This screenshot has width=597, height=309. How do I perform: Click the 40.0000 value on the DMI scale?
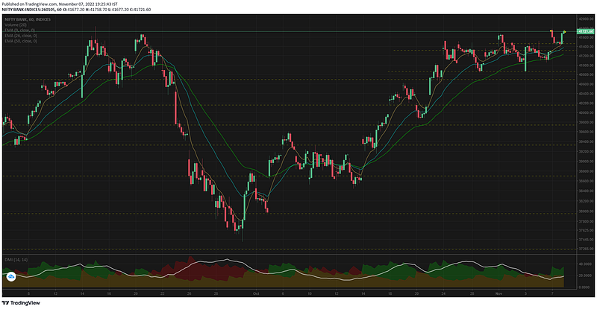tap(585, 264)
